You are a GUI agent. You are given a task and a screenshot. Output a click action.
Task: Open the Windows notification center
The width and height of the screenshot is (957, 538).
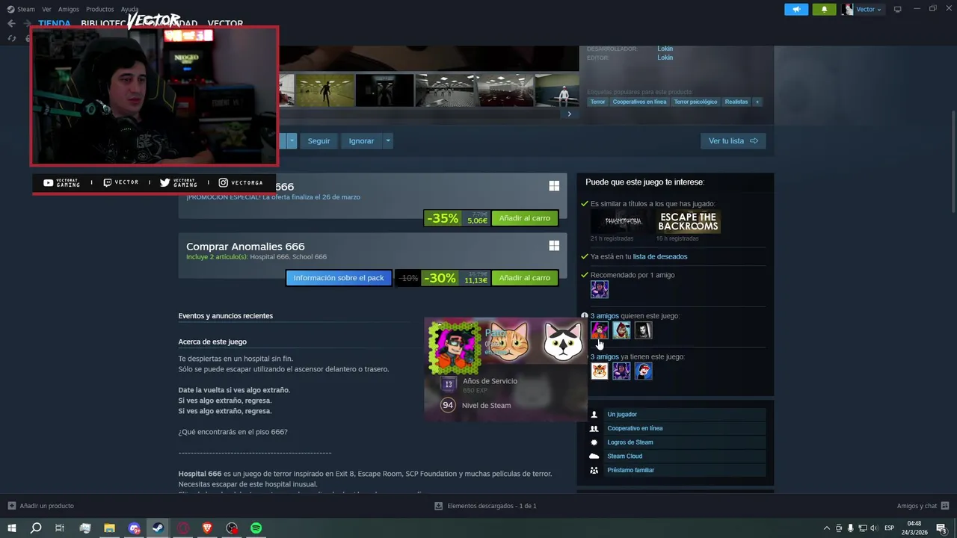[941, 528]
